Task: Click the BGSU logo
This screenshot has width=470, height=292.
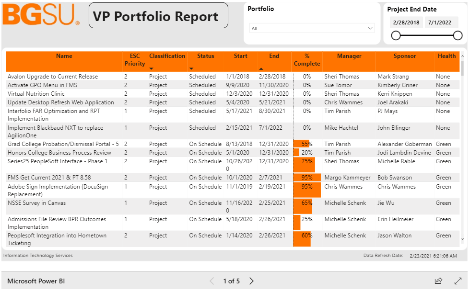Action: (41, 16)
